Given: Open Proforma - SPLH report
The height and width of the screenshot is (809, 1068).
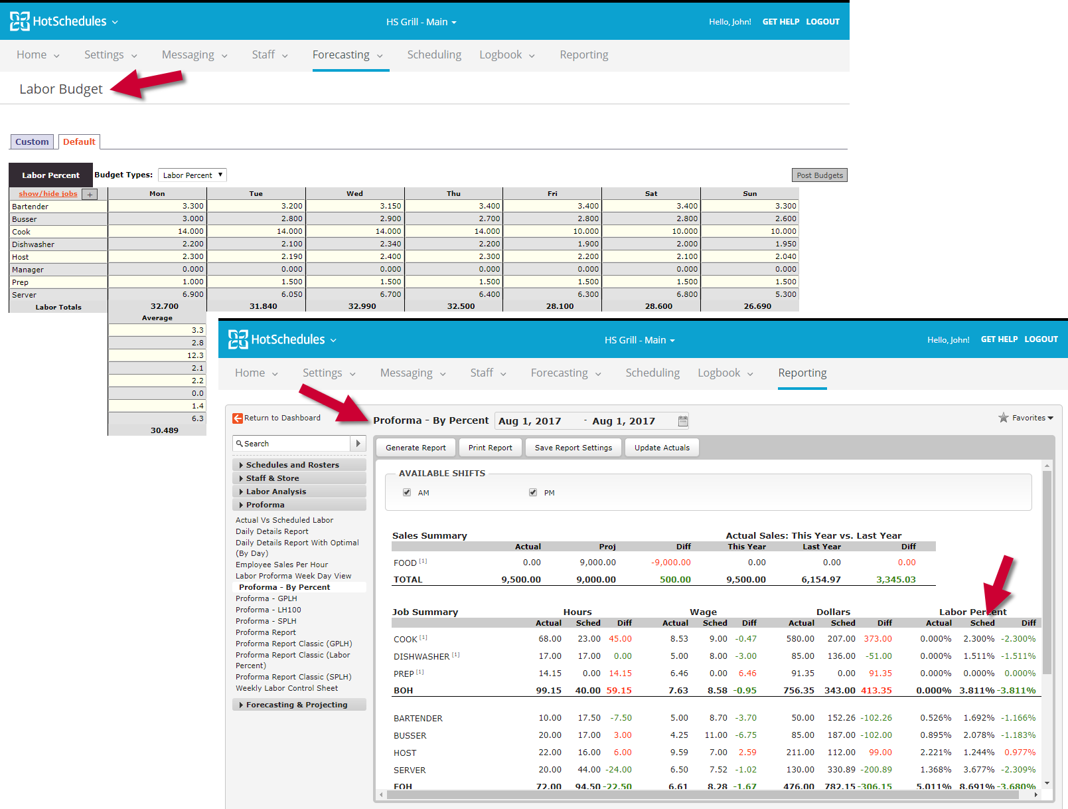Looking at the screenshot, I should (x=266, y=621).
